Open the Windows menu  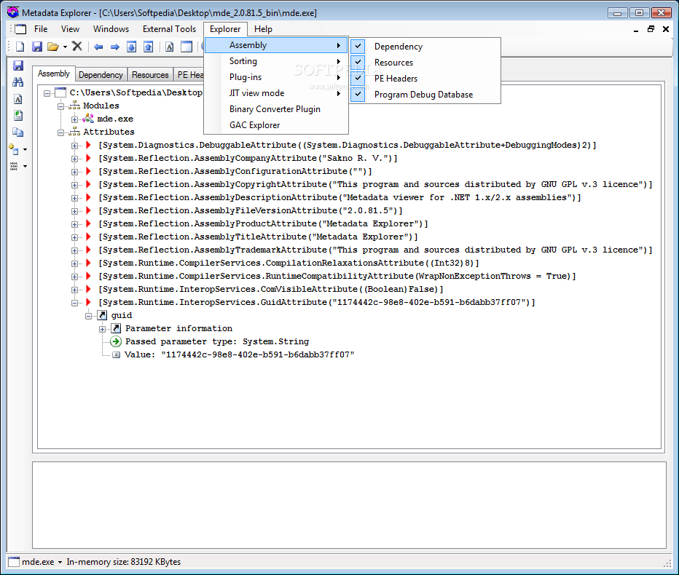(111, 29)
